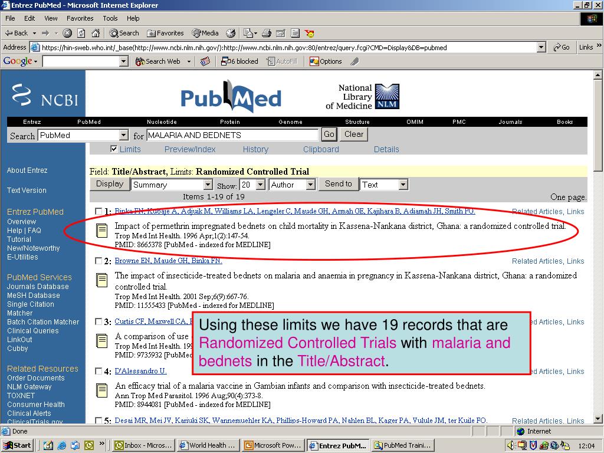Viewport: 604px width, 453px height.
Task: Click the Google toolbar Options icon
Action: pos(326,61)
